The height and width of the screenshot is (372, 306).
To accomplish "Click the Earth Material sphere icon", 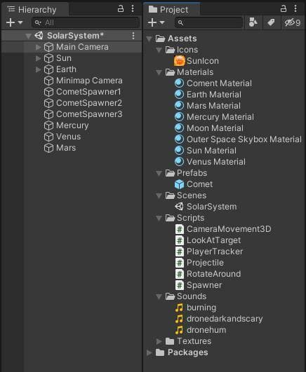I will tap(179, 95).
